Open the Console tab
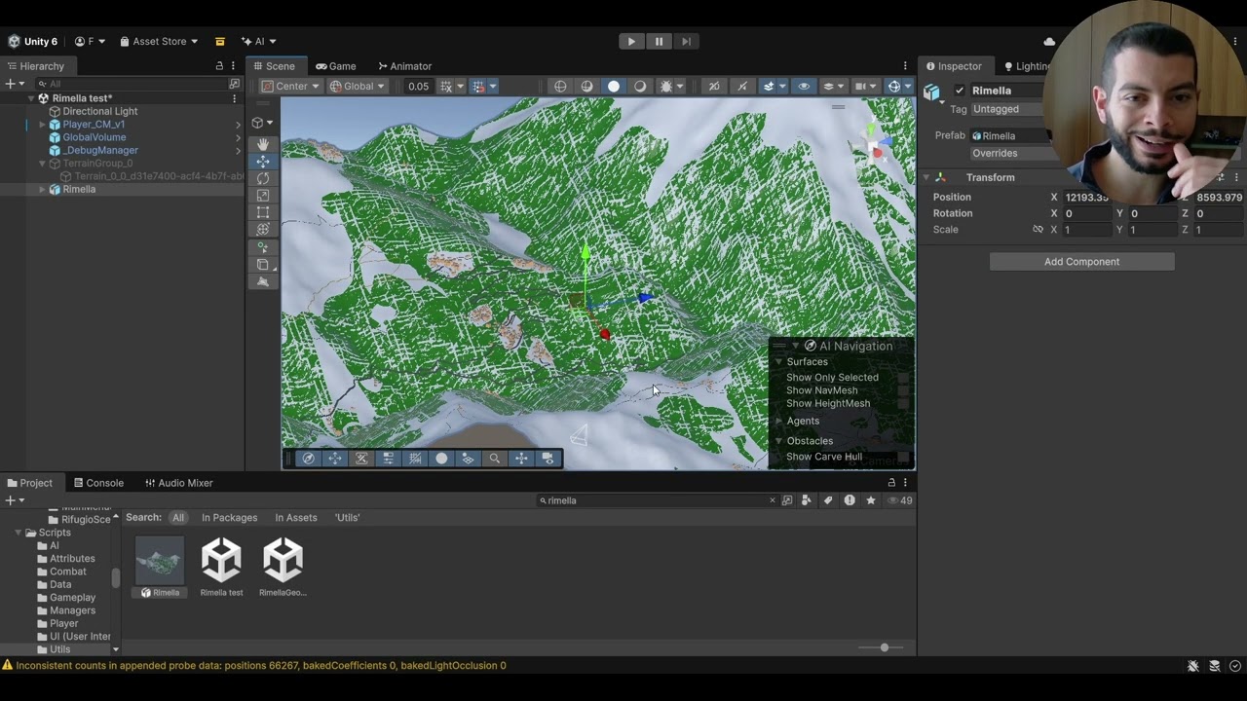Image resolution: width=1247 pixels, height=701 pixels. [98, 483]
